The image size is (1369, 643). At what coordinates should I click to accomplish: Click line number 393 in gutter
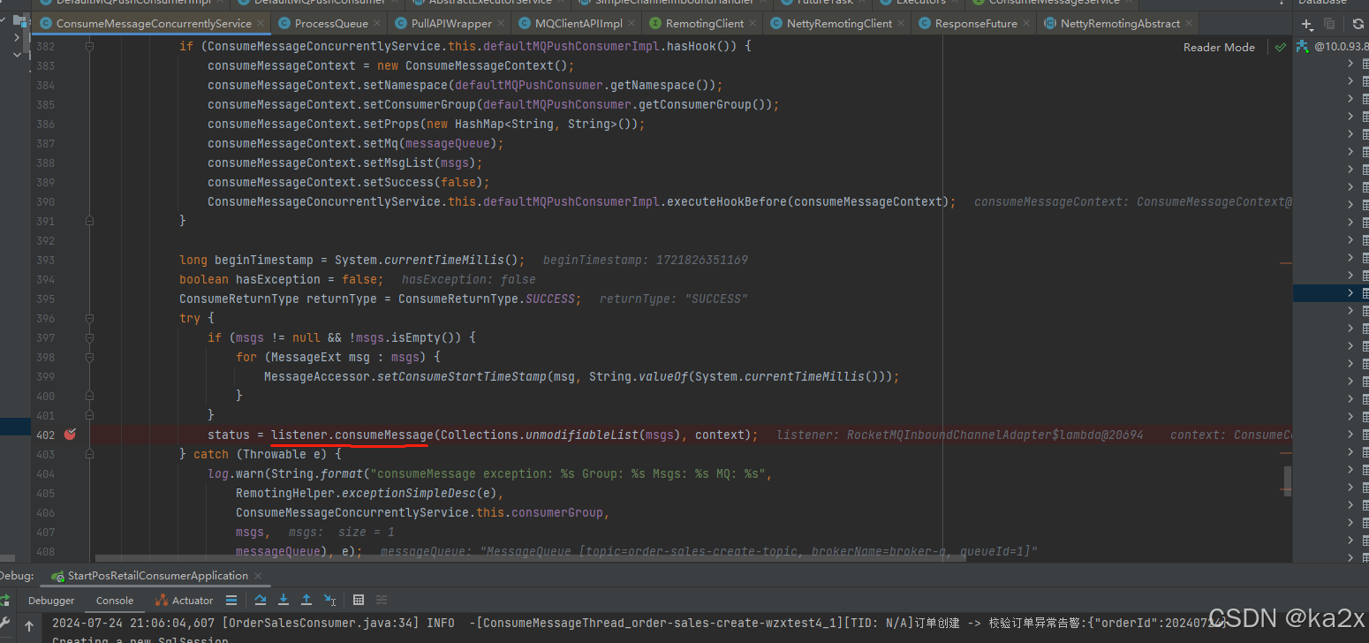coord(45,260)
